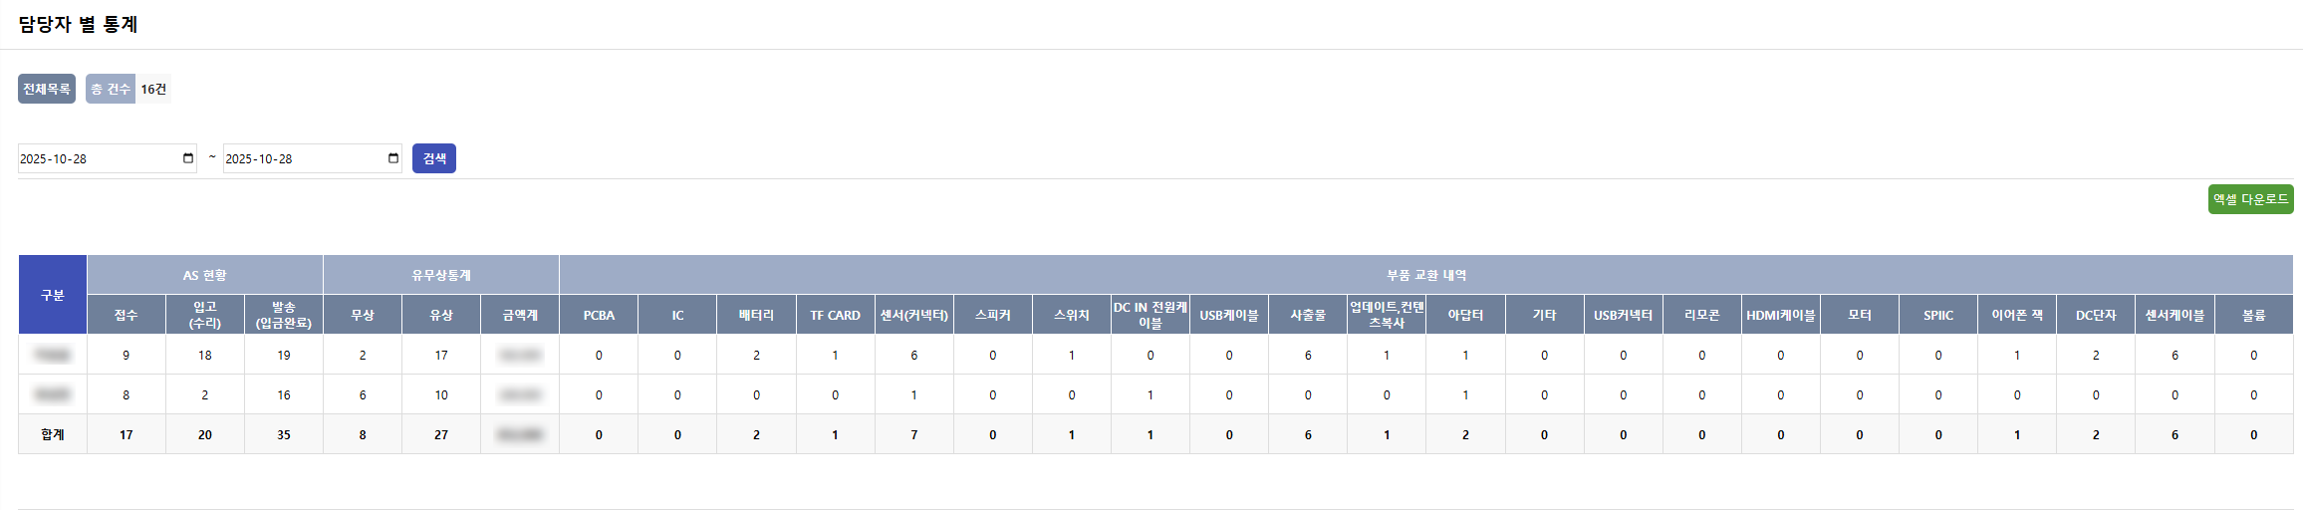Select the AS 현황 group header

pos(204,275)
